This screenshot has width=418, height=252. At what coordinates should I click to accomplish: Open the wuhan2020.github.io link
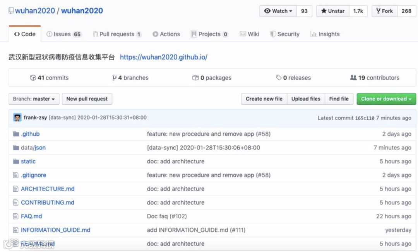[x=164, y=57]
